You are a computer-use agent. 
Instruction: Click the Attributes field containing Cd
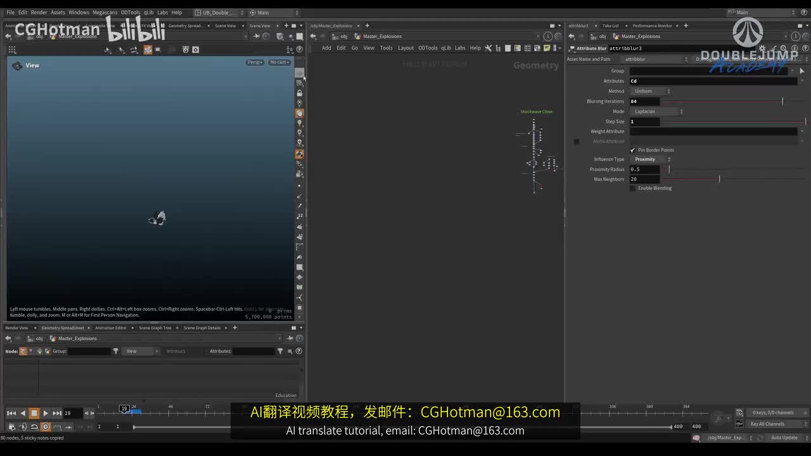(713, 81)
